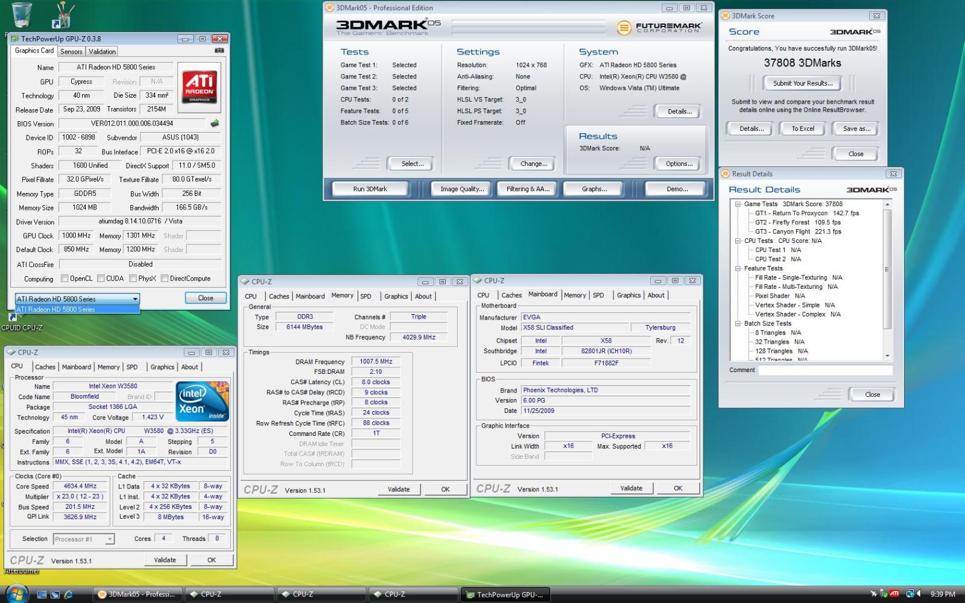Click the BIOS save chip icon in GPU-Z
Viewport: 965px width, 603px height.
click(214, 124)
